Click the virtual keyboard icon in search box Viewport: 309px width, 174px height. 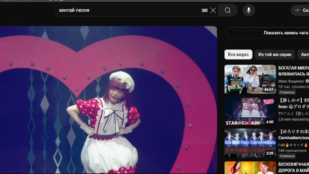coord(205,10)
